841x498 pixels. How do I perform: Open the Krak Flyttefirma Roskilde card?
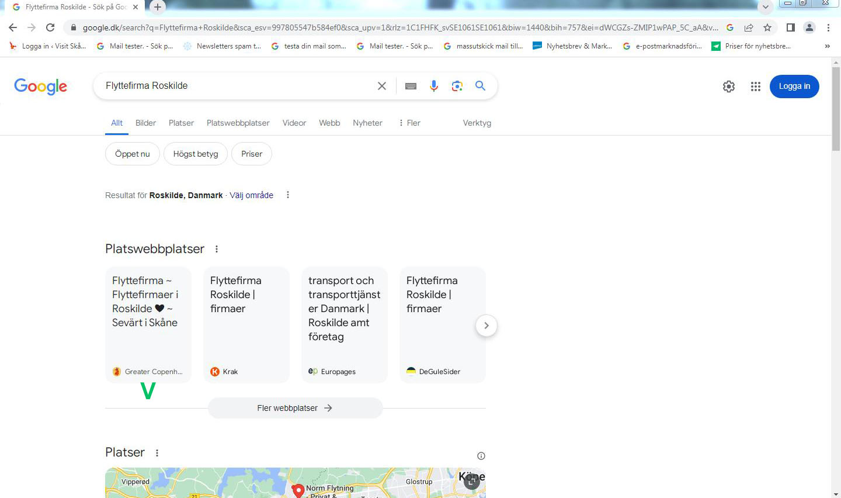click(246, 325)
